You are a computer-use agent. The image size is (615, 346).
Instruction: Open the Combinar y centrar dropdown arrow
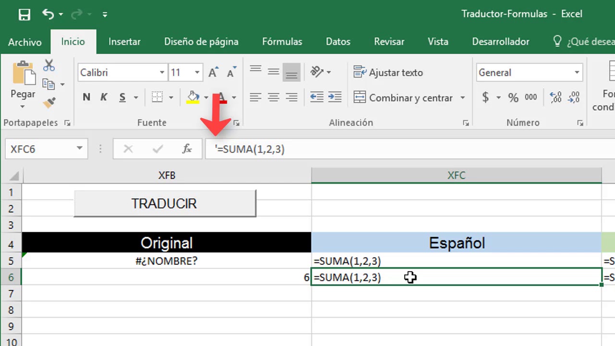[x=463, y=98]
